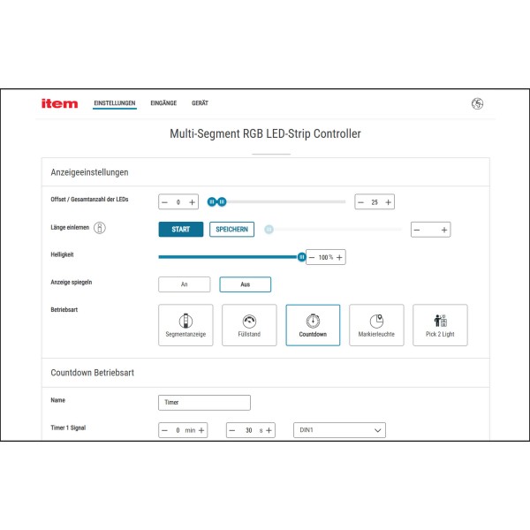
Task: Click the Name field containing Timer
Action: (x=204, y=403)
